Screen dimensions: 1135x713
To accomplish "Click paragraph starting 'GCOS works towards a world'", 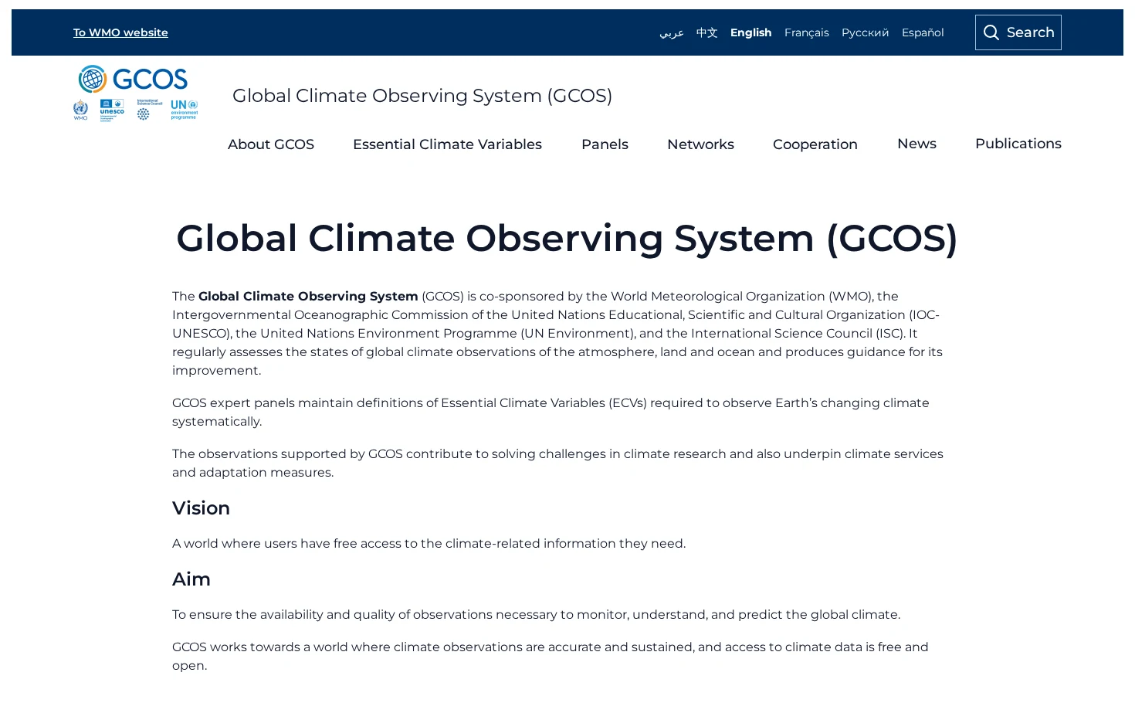I will [551, 657].
